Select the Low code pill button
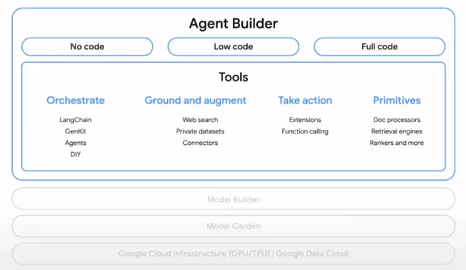 233,47
